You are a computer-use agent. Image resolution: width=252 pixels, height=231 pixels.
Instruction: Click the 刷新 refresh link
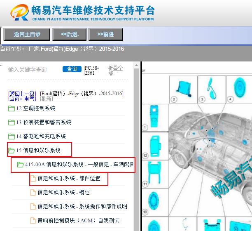[47, 99]
